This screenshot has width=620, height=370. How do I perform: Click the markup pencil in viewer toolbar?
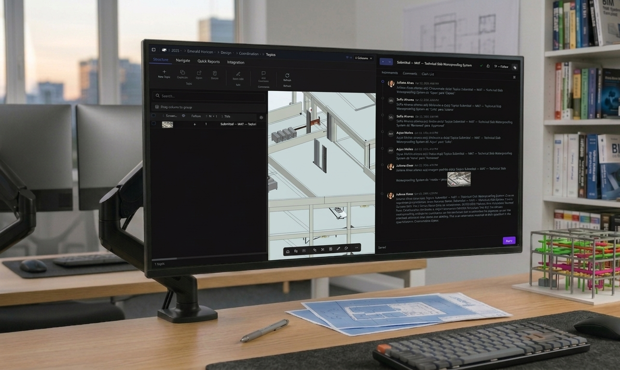coord(339,249)
